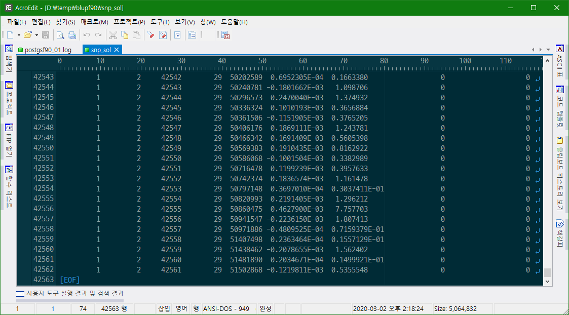The width and height of the screenshot is (569, 315).
Task: Click the Save floppy disk icon
Action: coord(46,35)
